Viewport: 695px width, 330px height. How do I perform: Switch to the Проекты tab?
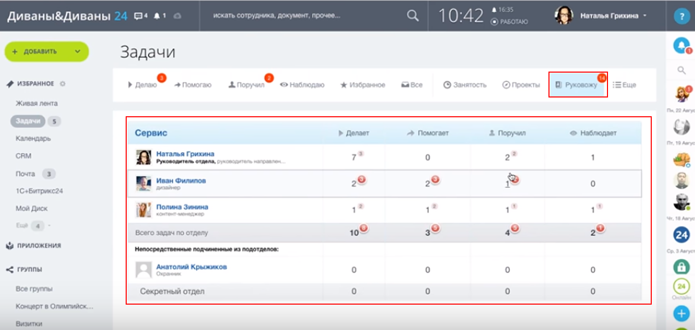click(521, 85)
